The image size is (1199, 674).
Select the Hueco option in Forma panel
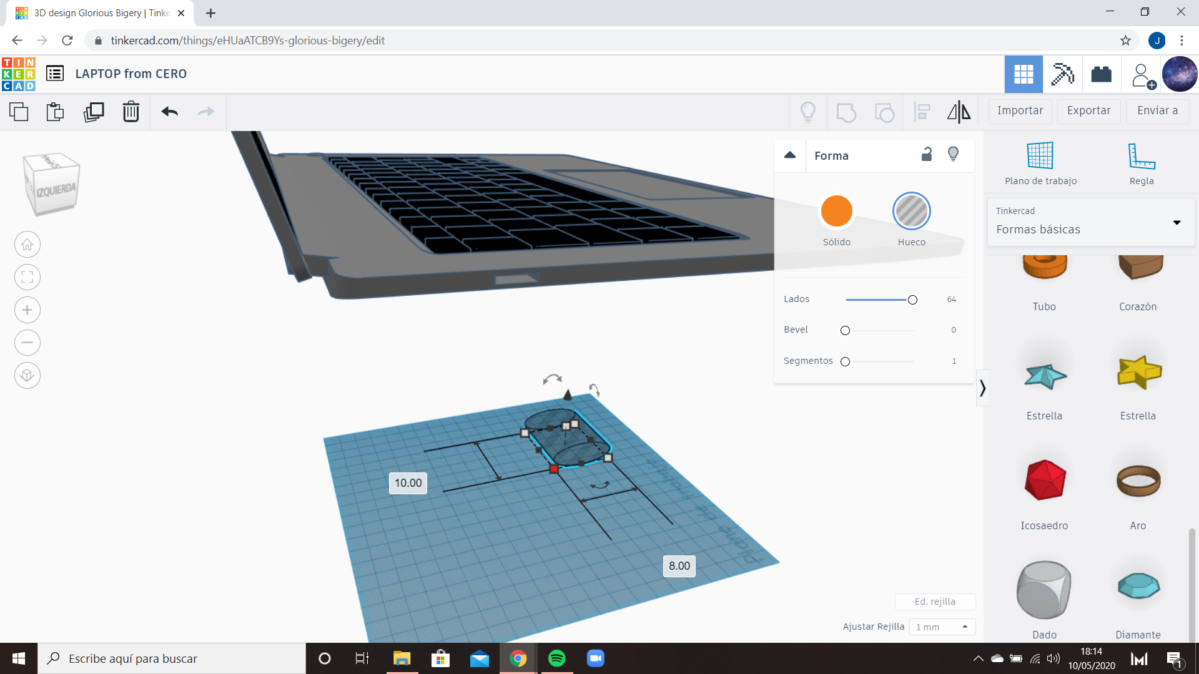(x=911, y=211)
